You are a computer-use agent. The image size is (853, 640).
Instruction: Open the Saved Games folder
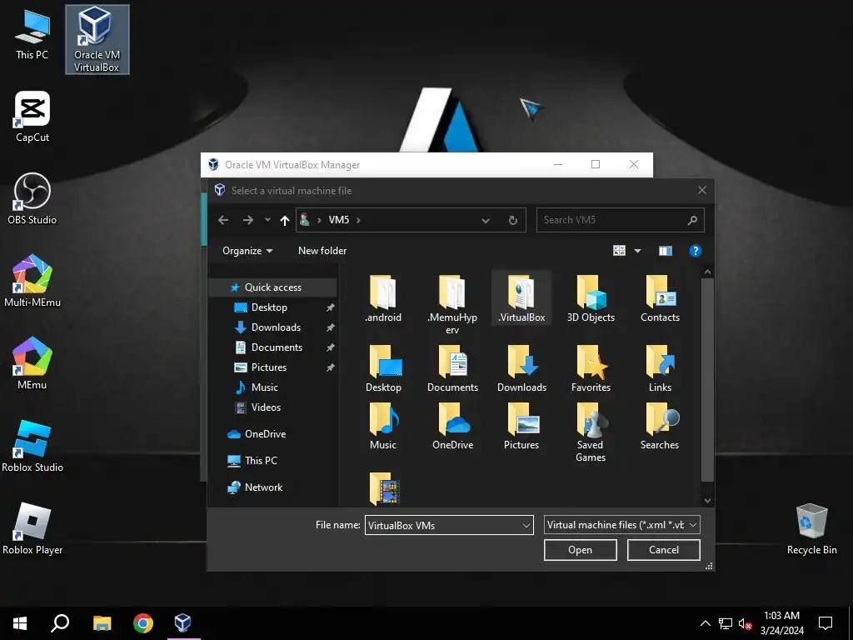591,432
